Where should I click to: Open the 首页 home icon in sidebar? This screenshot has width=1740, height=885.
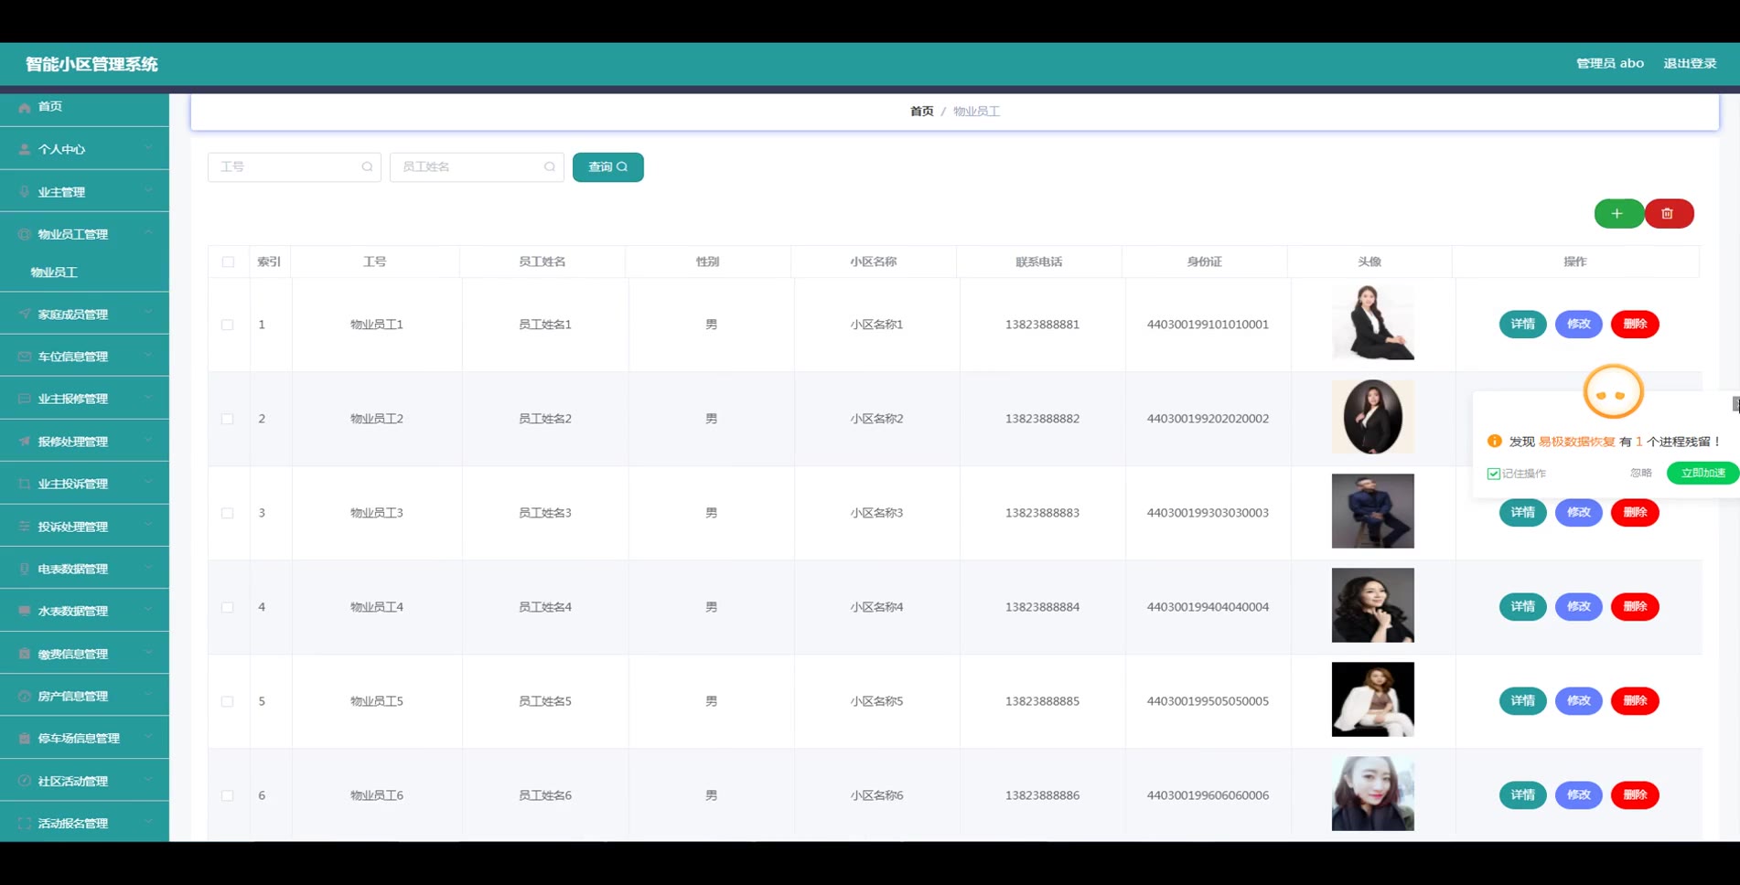point(25,108)
